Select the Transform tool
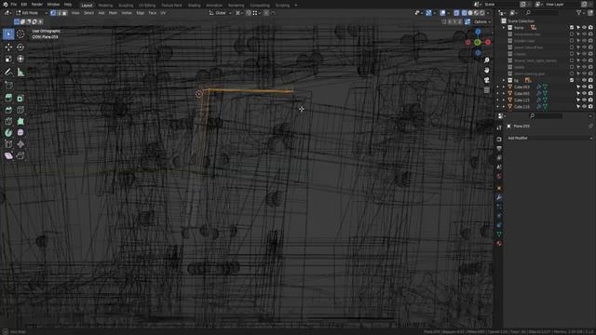The image size is (596, 335). (x=20, y=59)
